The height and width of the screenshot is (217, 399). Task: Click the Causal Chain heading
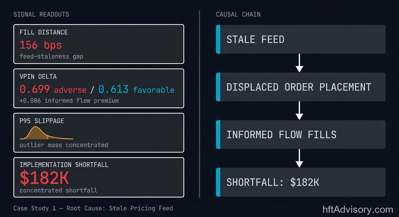point(238,14)
